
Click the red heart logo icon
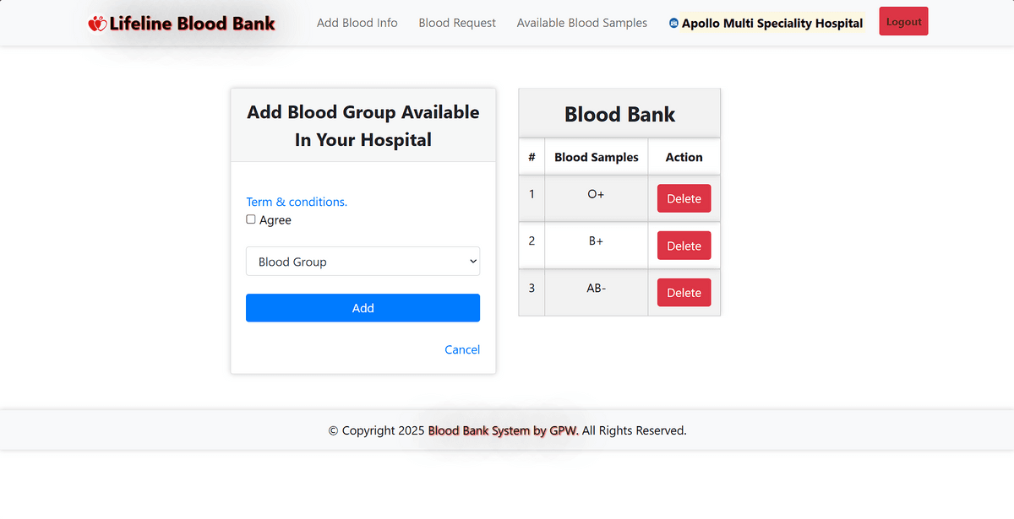coord(97,24)
